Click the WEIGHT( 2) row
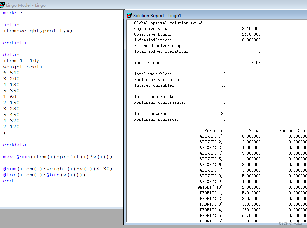The height and width of the screenshot is (228, 307). click(253, 142)
